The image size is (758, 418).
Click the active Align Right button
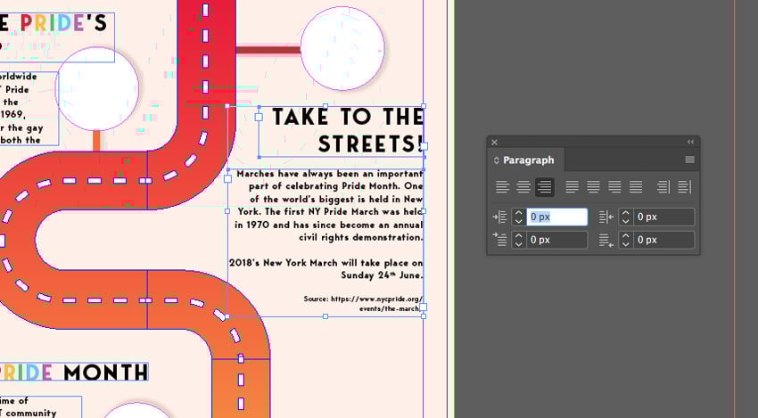(x=544, y=187)
